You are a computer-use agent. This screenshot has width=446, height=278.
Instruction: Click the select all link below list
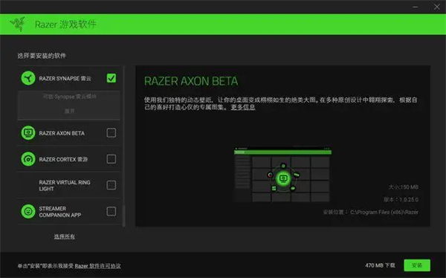click(64, 236)
